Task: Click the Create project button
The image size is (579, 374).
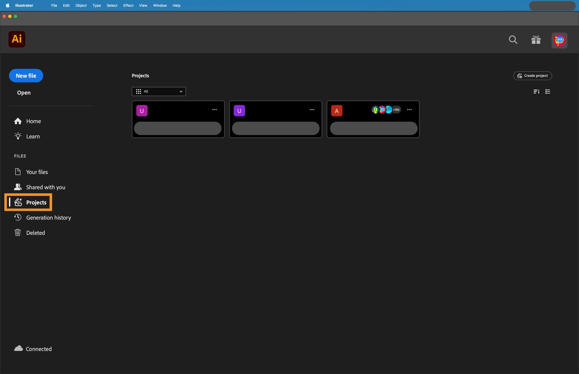Action: pyautogui.click(x=532, y=76)
